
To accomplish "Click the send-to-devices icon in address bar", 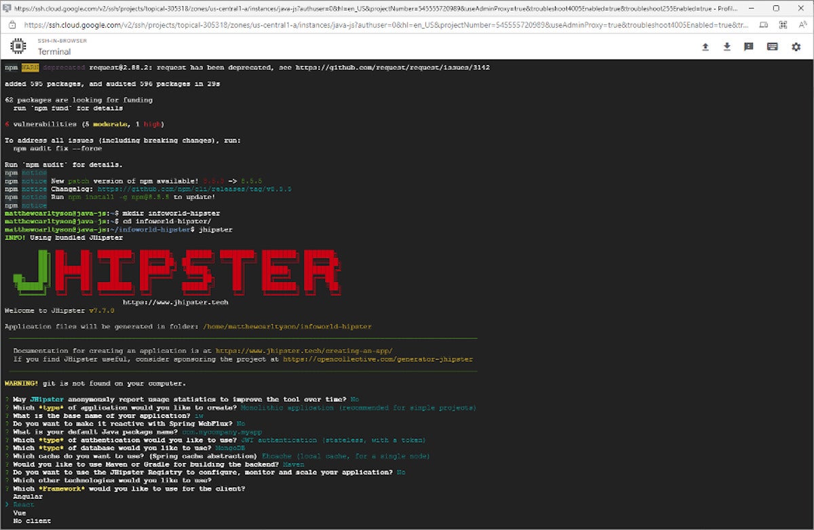I will click(764, 24).
